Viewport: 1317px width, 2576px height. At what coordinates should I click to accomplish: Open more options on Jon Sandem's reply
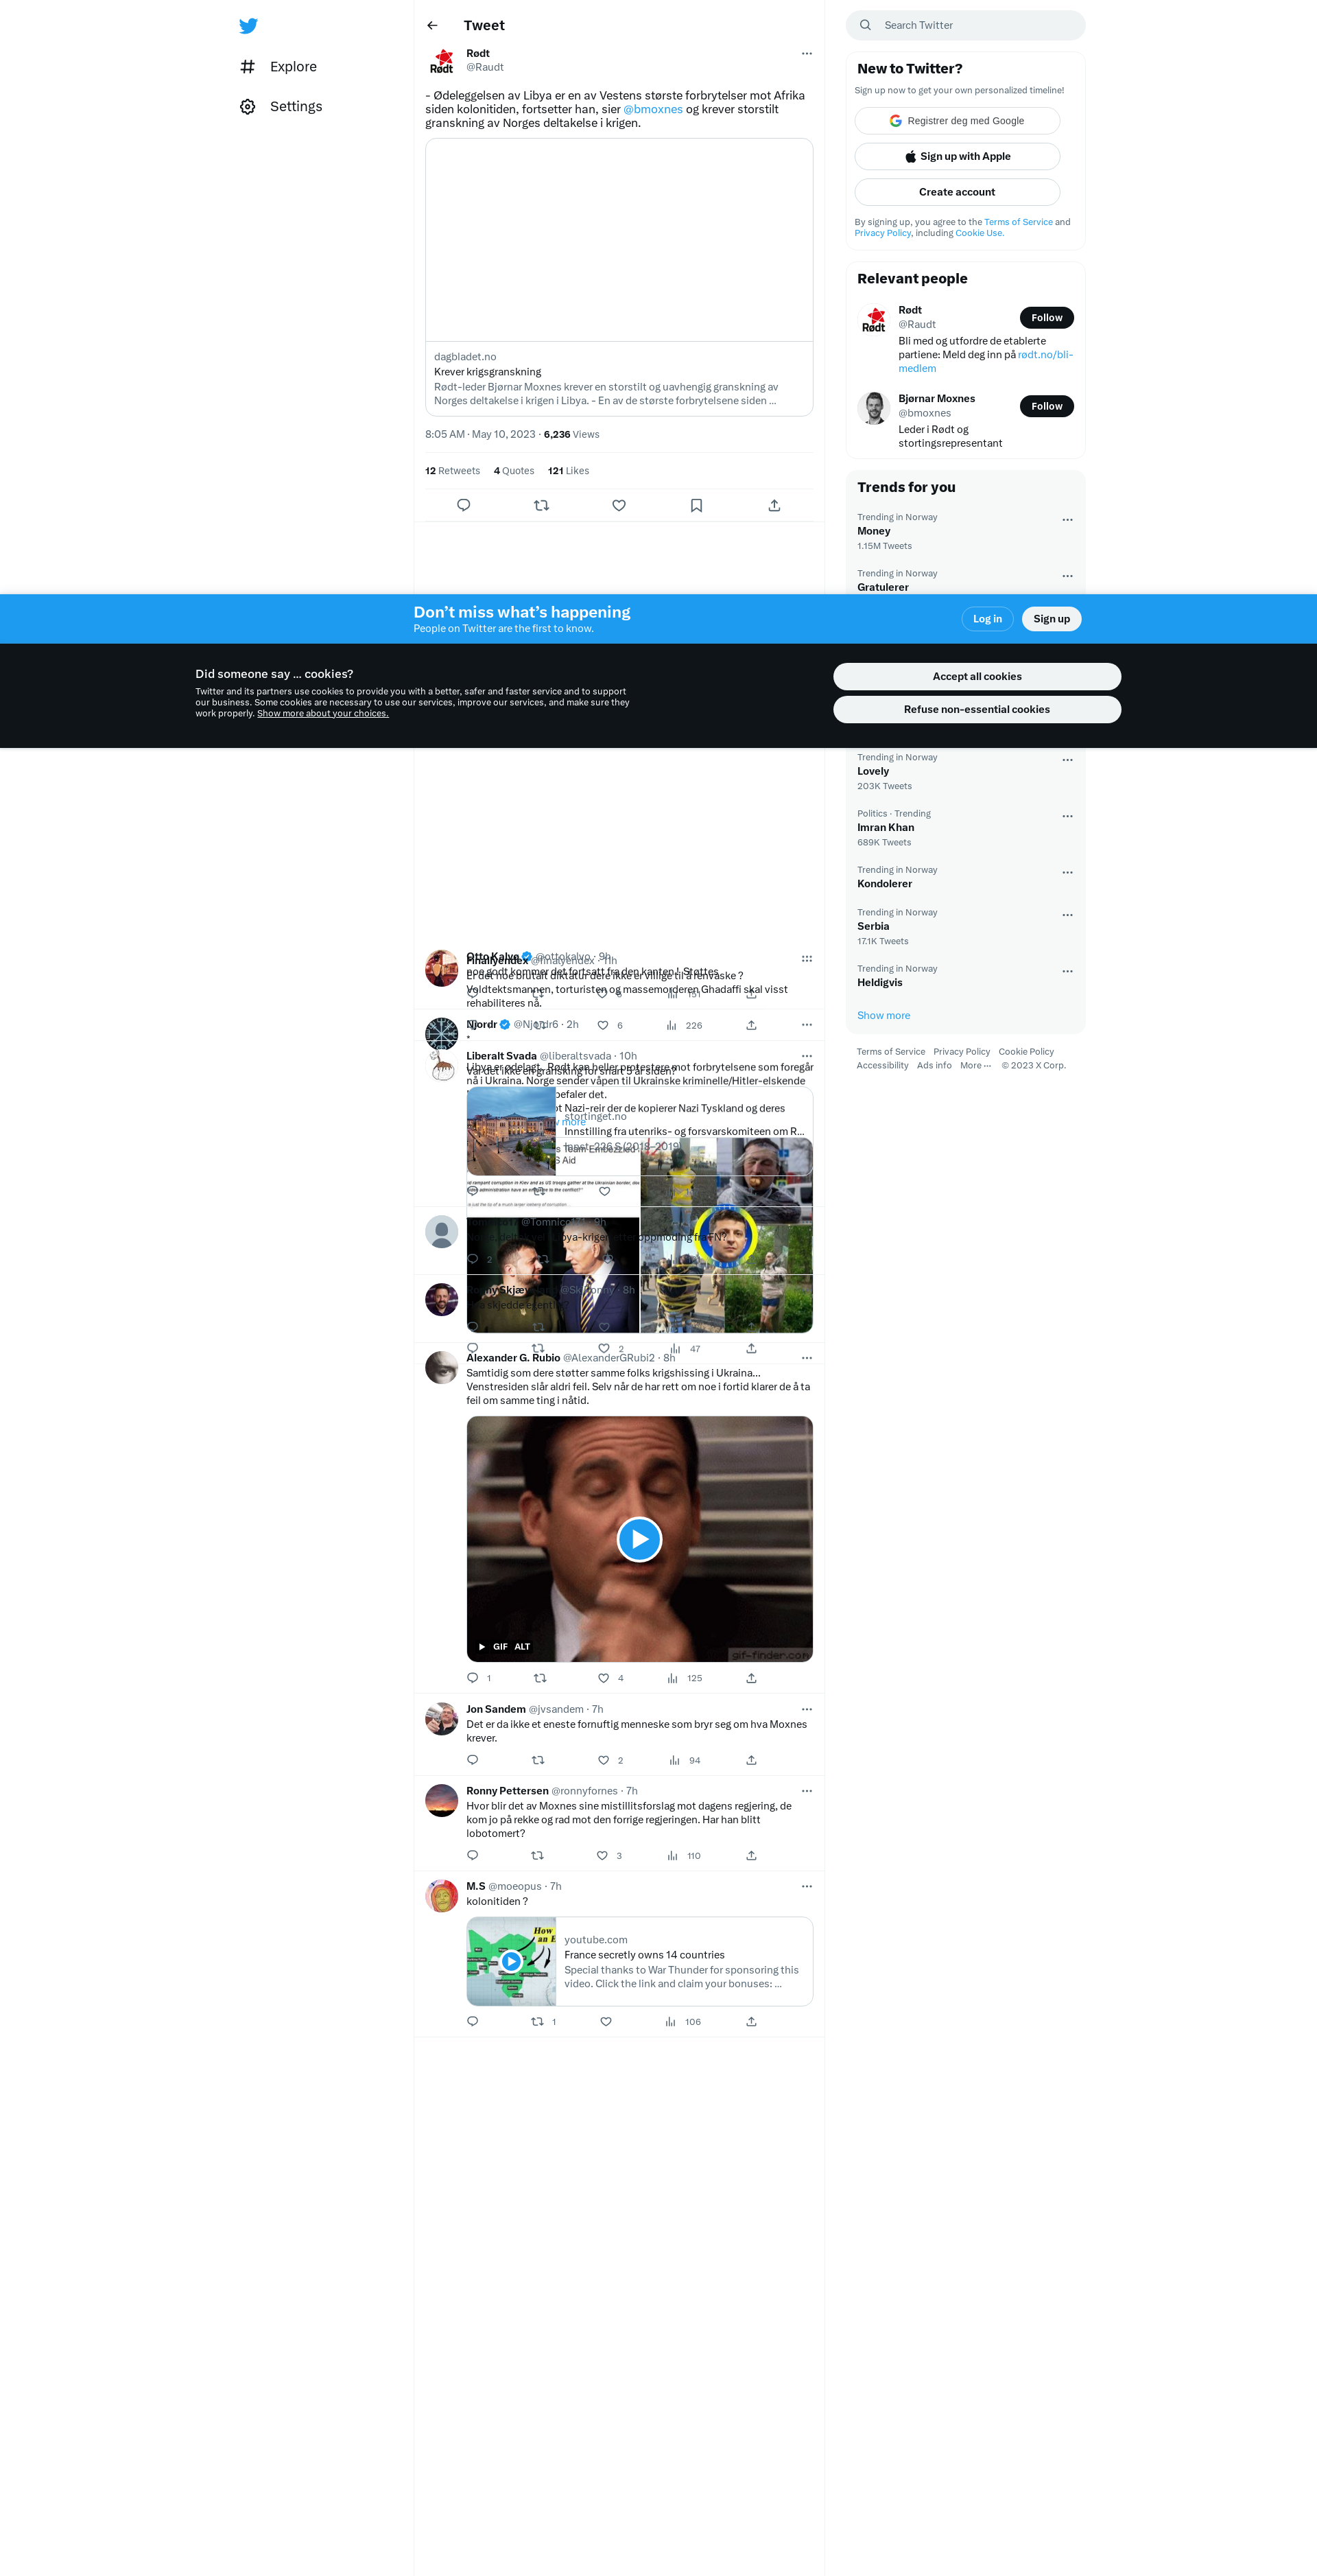pos(807,1710)
